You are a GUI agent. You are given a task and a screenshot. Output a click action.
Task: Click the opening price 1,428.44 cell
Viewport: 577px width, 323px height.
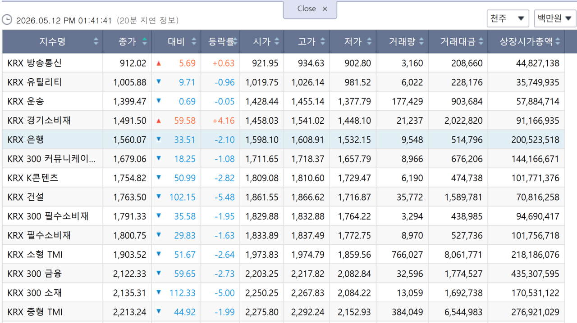click(262, 102)
